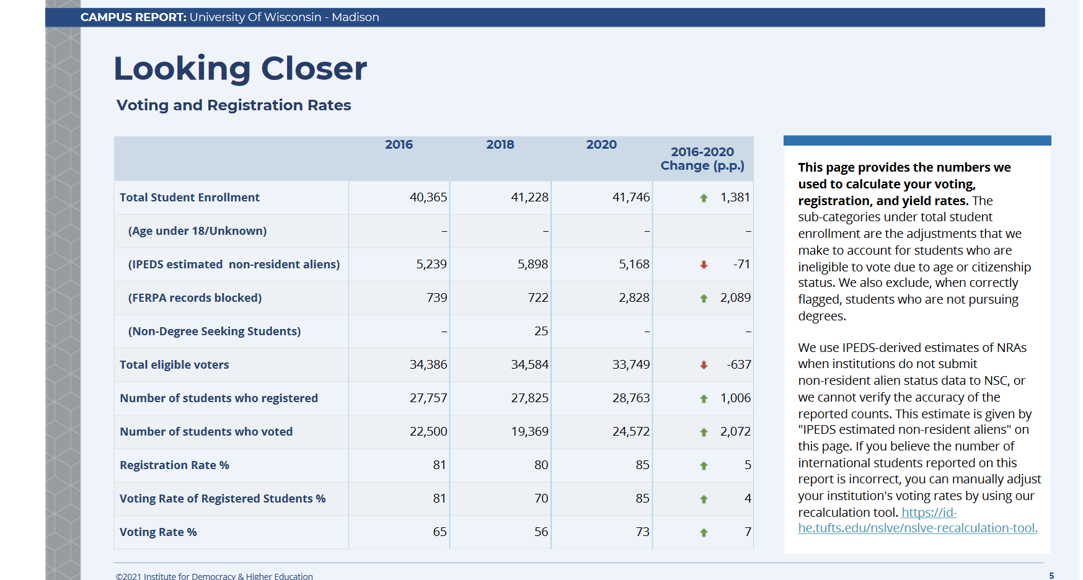
Task: Click the green arrow in students who registered row
Action: (x=704, y=399)
